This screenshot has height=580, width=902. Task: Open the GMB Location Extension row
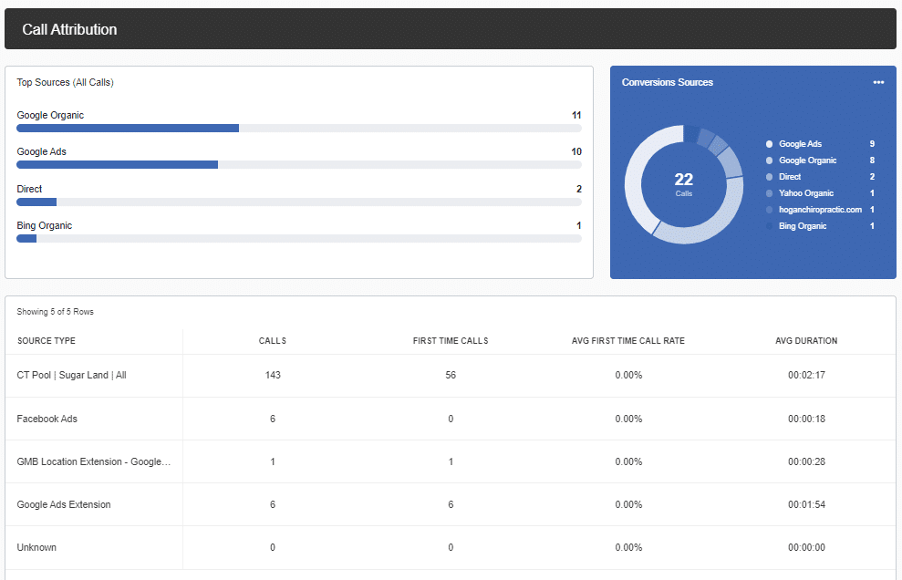(94, 461)
